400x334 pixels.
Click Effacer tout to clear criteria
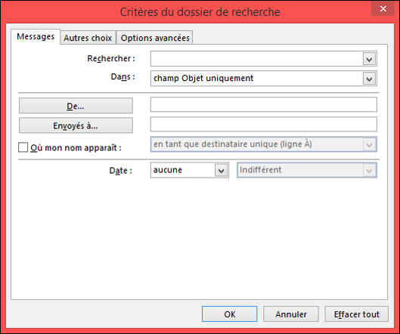357,314
